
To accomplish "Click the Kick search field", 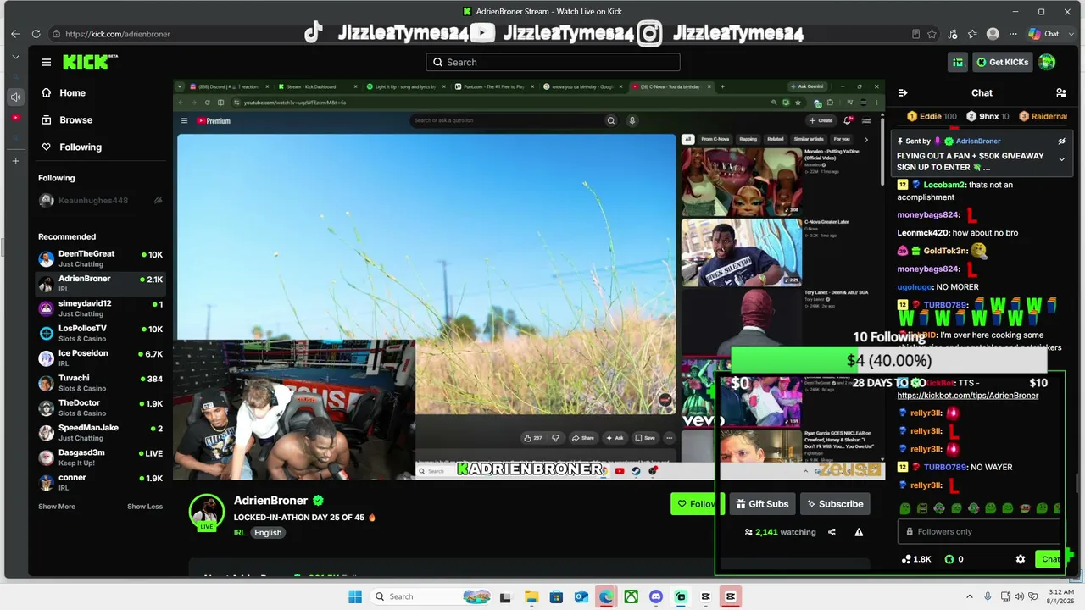I will click(x=553, y=62).
